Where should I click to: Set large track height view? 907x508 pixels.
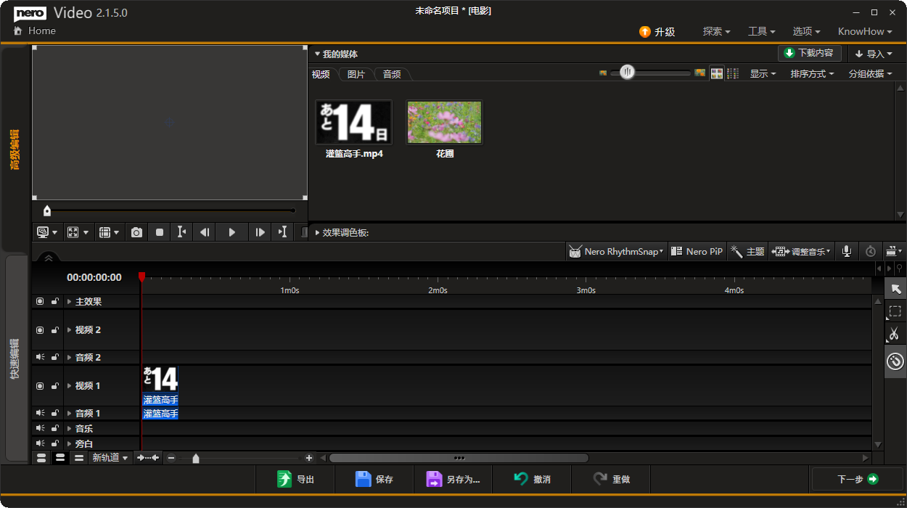(x=41, y=458)
